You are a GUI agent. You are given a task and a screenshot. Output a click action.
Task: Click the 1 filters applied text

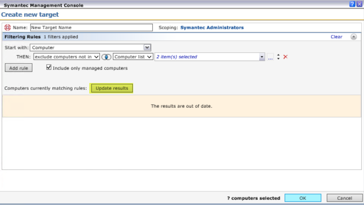pyautogui.click(x=61, y=37)
